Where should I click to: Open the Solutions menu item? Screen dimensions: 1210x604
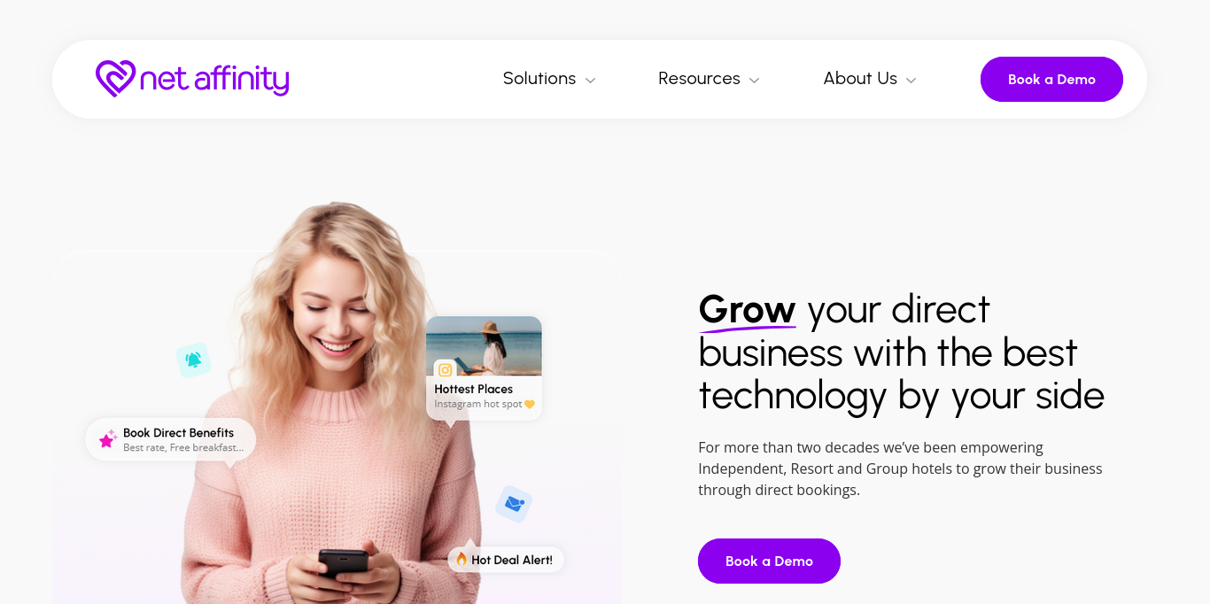tap(539, 79)
